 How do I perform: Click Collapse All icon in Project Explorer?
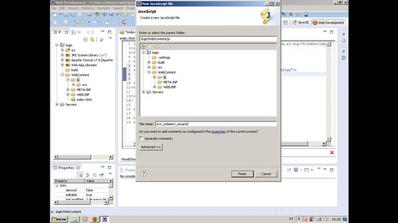(x=86, y=40)
